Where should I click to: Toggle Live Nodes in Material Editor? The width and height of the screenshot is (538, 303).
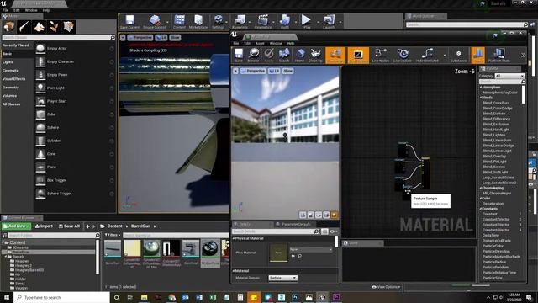pyautogui.click(x=381, y=56)
